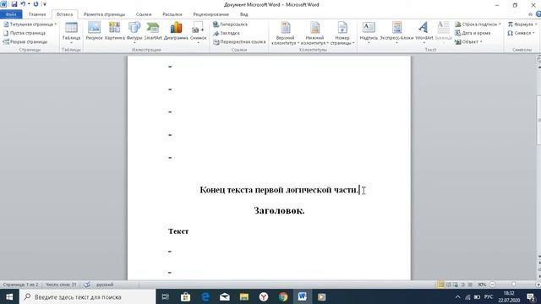
Task: Change language via русский in status bar
Action: point(105,285)
